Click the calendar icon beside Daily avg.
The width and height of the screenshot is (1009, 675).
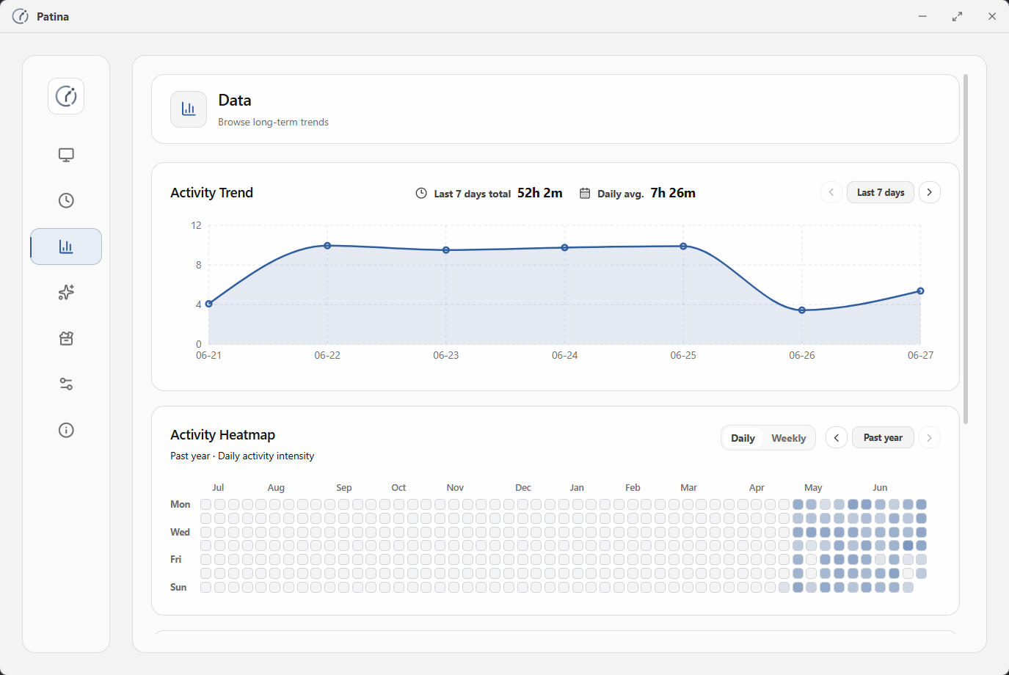(x=585, y=193)
